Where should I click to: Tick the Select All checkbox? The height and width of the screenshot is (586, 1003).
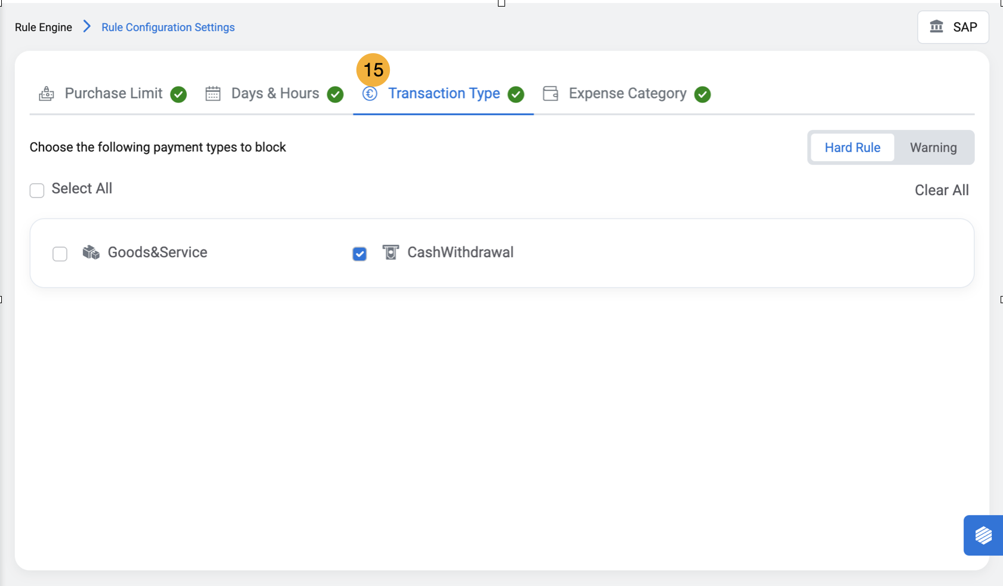(x=37, y=190)
